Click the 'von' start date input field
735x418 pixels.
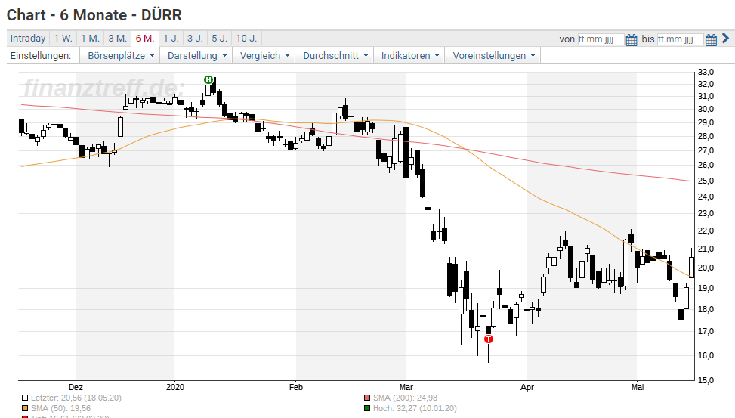(601, 39)
